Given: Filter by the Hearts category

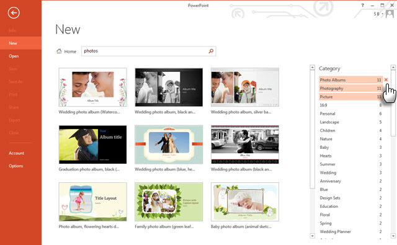Looking at the screenshot, I should tap(350, 156).
